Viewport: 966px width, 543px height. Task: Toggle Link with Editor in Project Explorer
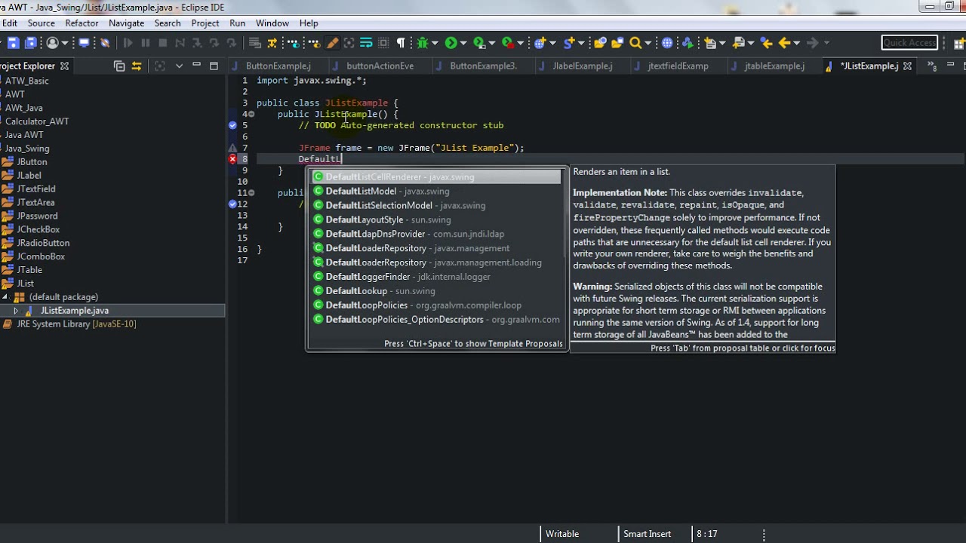coord(137,66)
